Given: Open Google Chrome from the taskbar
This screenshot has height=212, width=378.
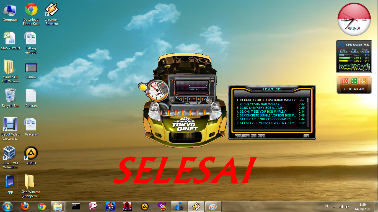Looking at the screenshot, I should 42,206.
